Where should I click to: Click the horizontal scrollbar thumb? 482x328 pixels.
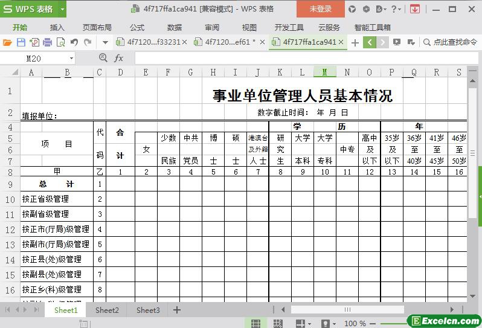tap(347, 309)
